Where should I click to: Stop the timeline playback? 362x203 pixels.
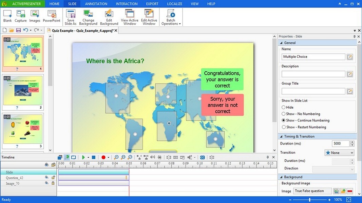(x=94, y=157)
